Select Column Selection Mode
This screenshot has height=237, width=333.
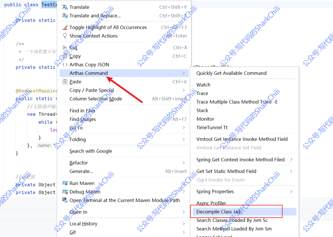(x=124, y=99)
